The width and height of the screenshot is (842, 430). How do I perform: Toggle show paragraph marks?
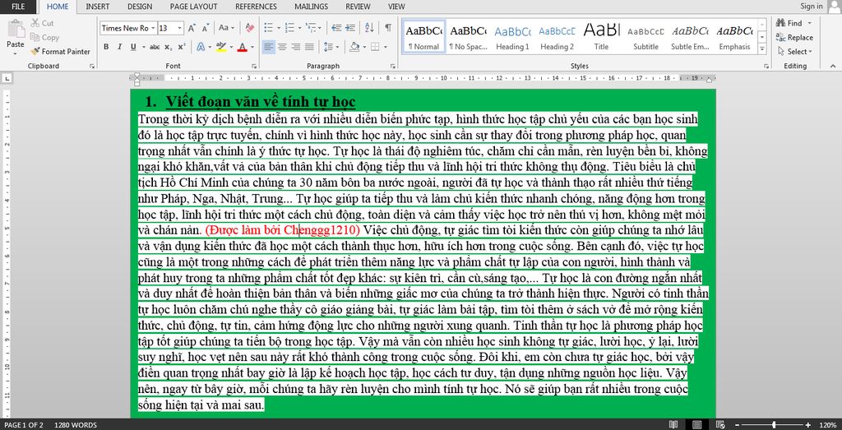(x=388, y=28)
